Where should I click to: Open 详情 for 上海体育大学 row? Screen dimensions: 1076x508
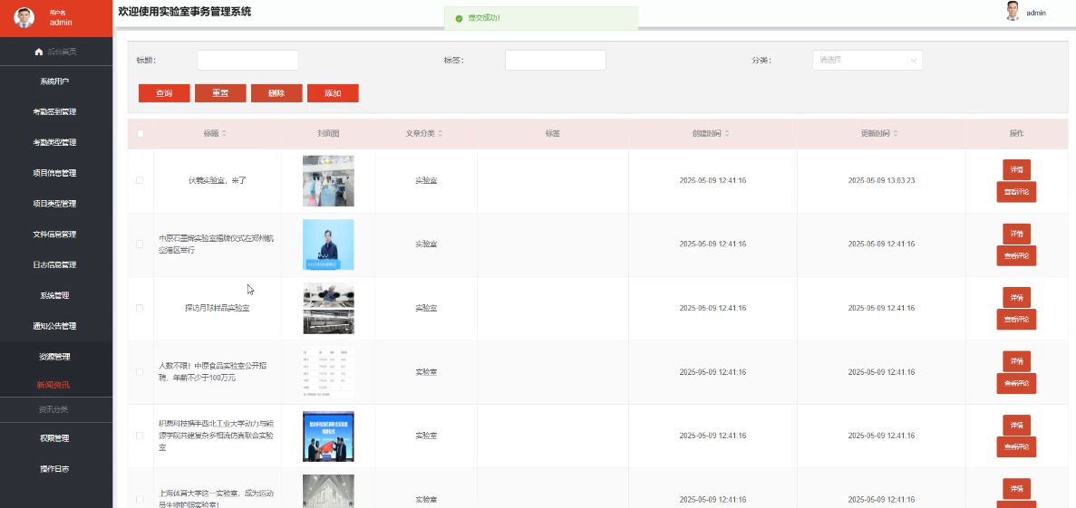click(x=1016, y=488)
